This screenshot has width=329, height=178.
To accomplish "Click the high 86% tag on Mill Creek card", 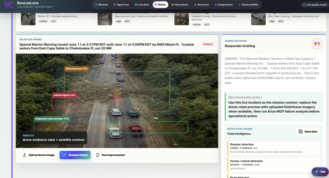I will click(276, 21).
